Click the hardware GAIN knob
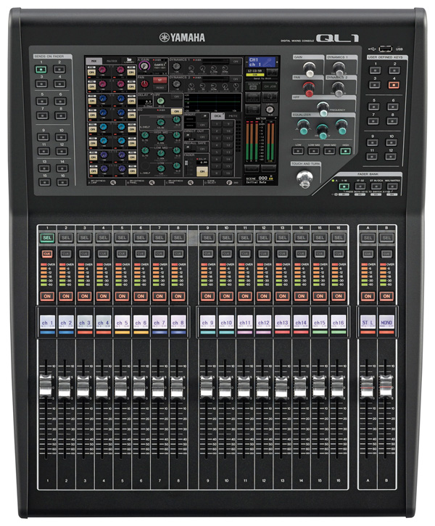Viewport: 435px width, 526px height. 309,69
